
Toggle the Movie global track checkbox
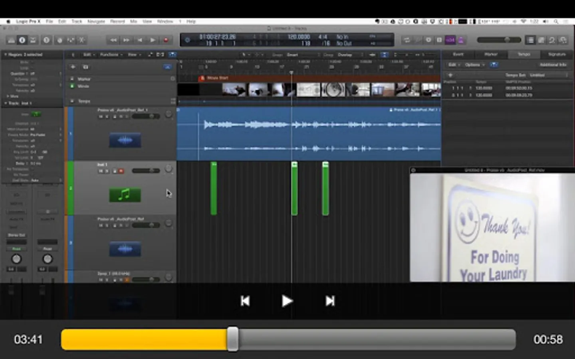coord(72,86)
